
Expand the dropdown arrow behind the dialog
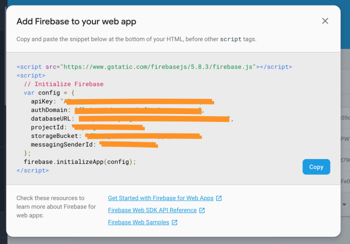(x=344, y=204)
